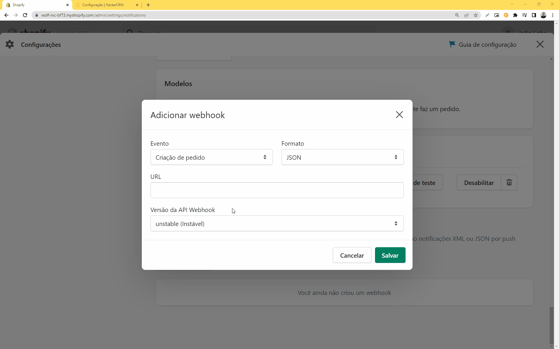The height and width of the screenshot is (349, 559).
Task: Close the NectarCRM browser tab
Action: pos(137,5)
